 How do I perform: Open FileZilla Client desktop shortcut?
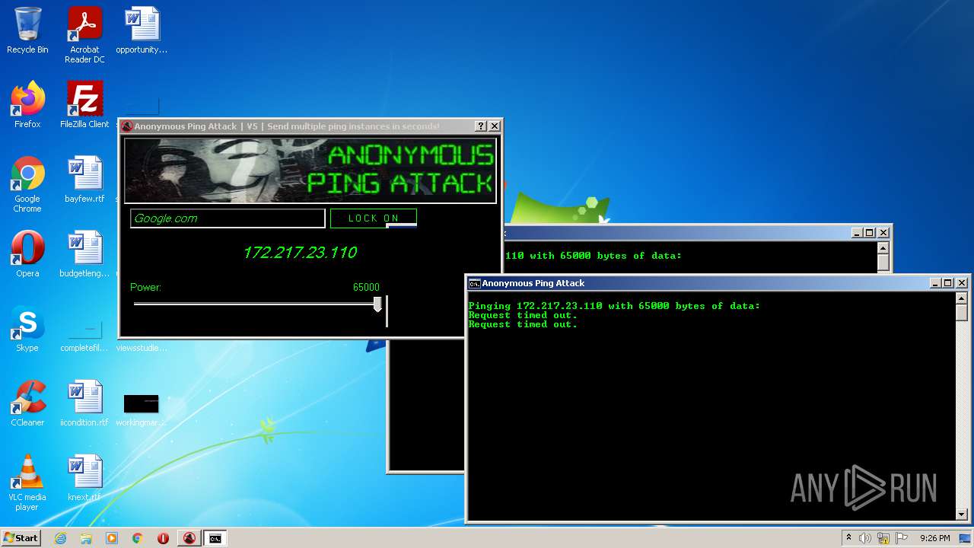pyautogui.click(x=84, y=105)
